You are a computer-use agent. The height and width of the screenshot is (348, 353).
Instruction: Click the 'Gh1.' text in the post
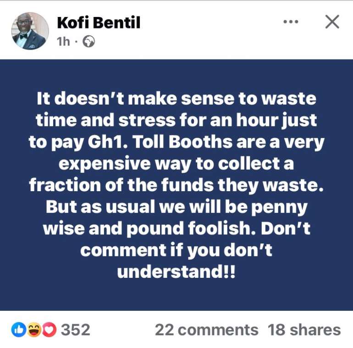(x=108, y=142)
